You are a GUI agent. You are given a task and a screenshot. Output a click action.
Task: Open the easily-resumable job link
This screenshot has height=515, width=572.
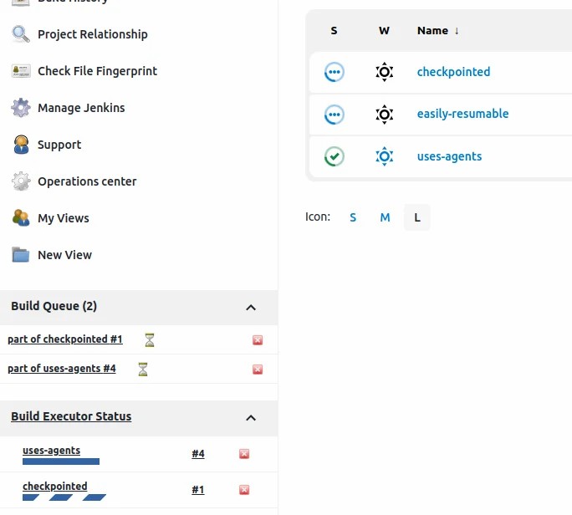pos(462,114)
